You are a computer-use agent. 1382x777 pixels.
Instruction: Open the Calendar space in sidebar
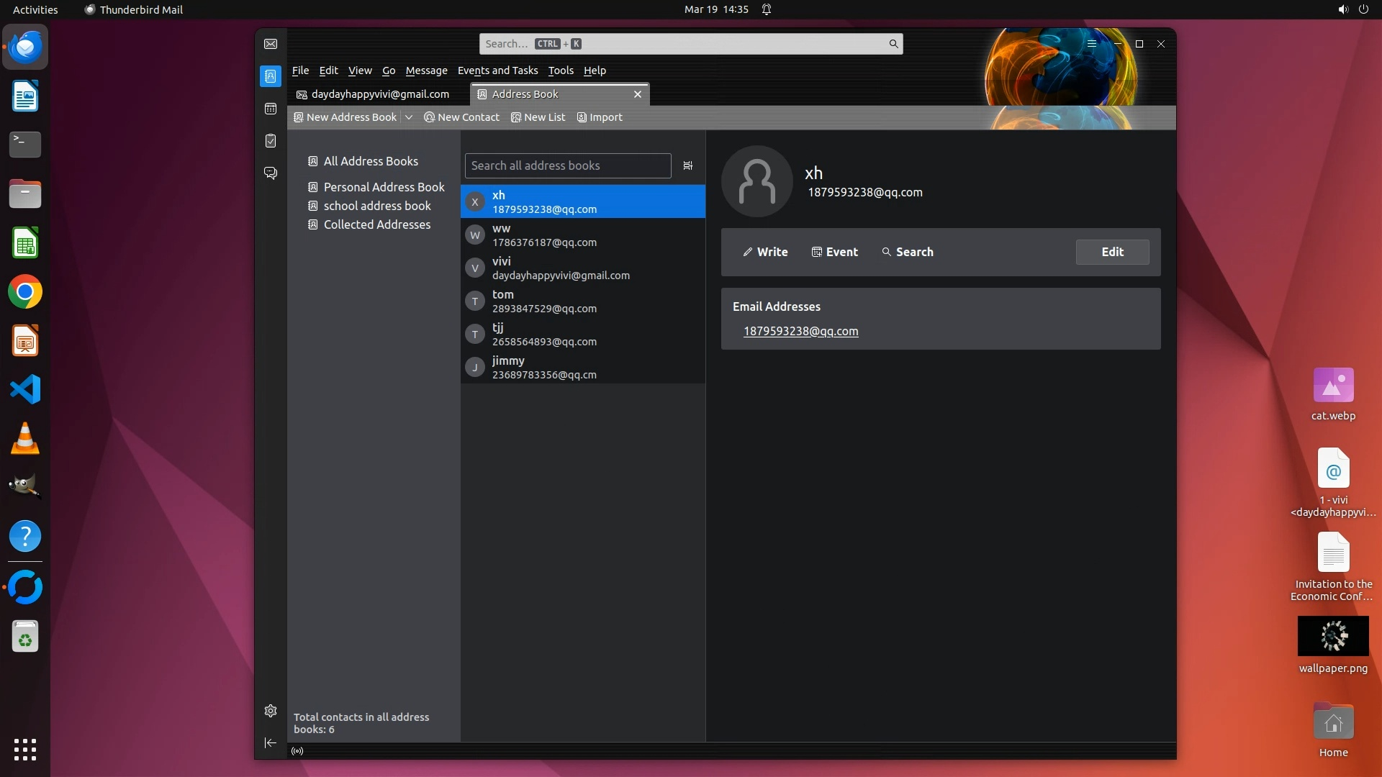(x=271, y=109)
